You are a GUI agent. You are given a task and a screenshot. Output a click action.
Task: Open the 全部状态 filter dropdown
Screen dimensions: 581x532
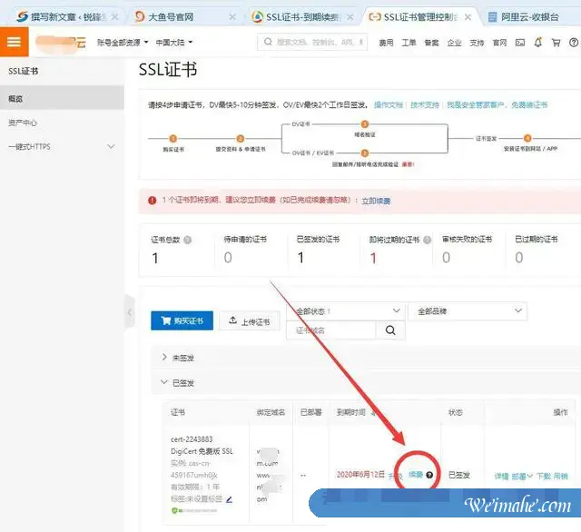(x=345, y=310)
